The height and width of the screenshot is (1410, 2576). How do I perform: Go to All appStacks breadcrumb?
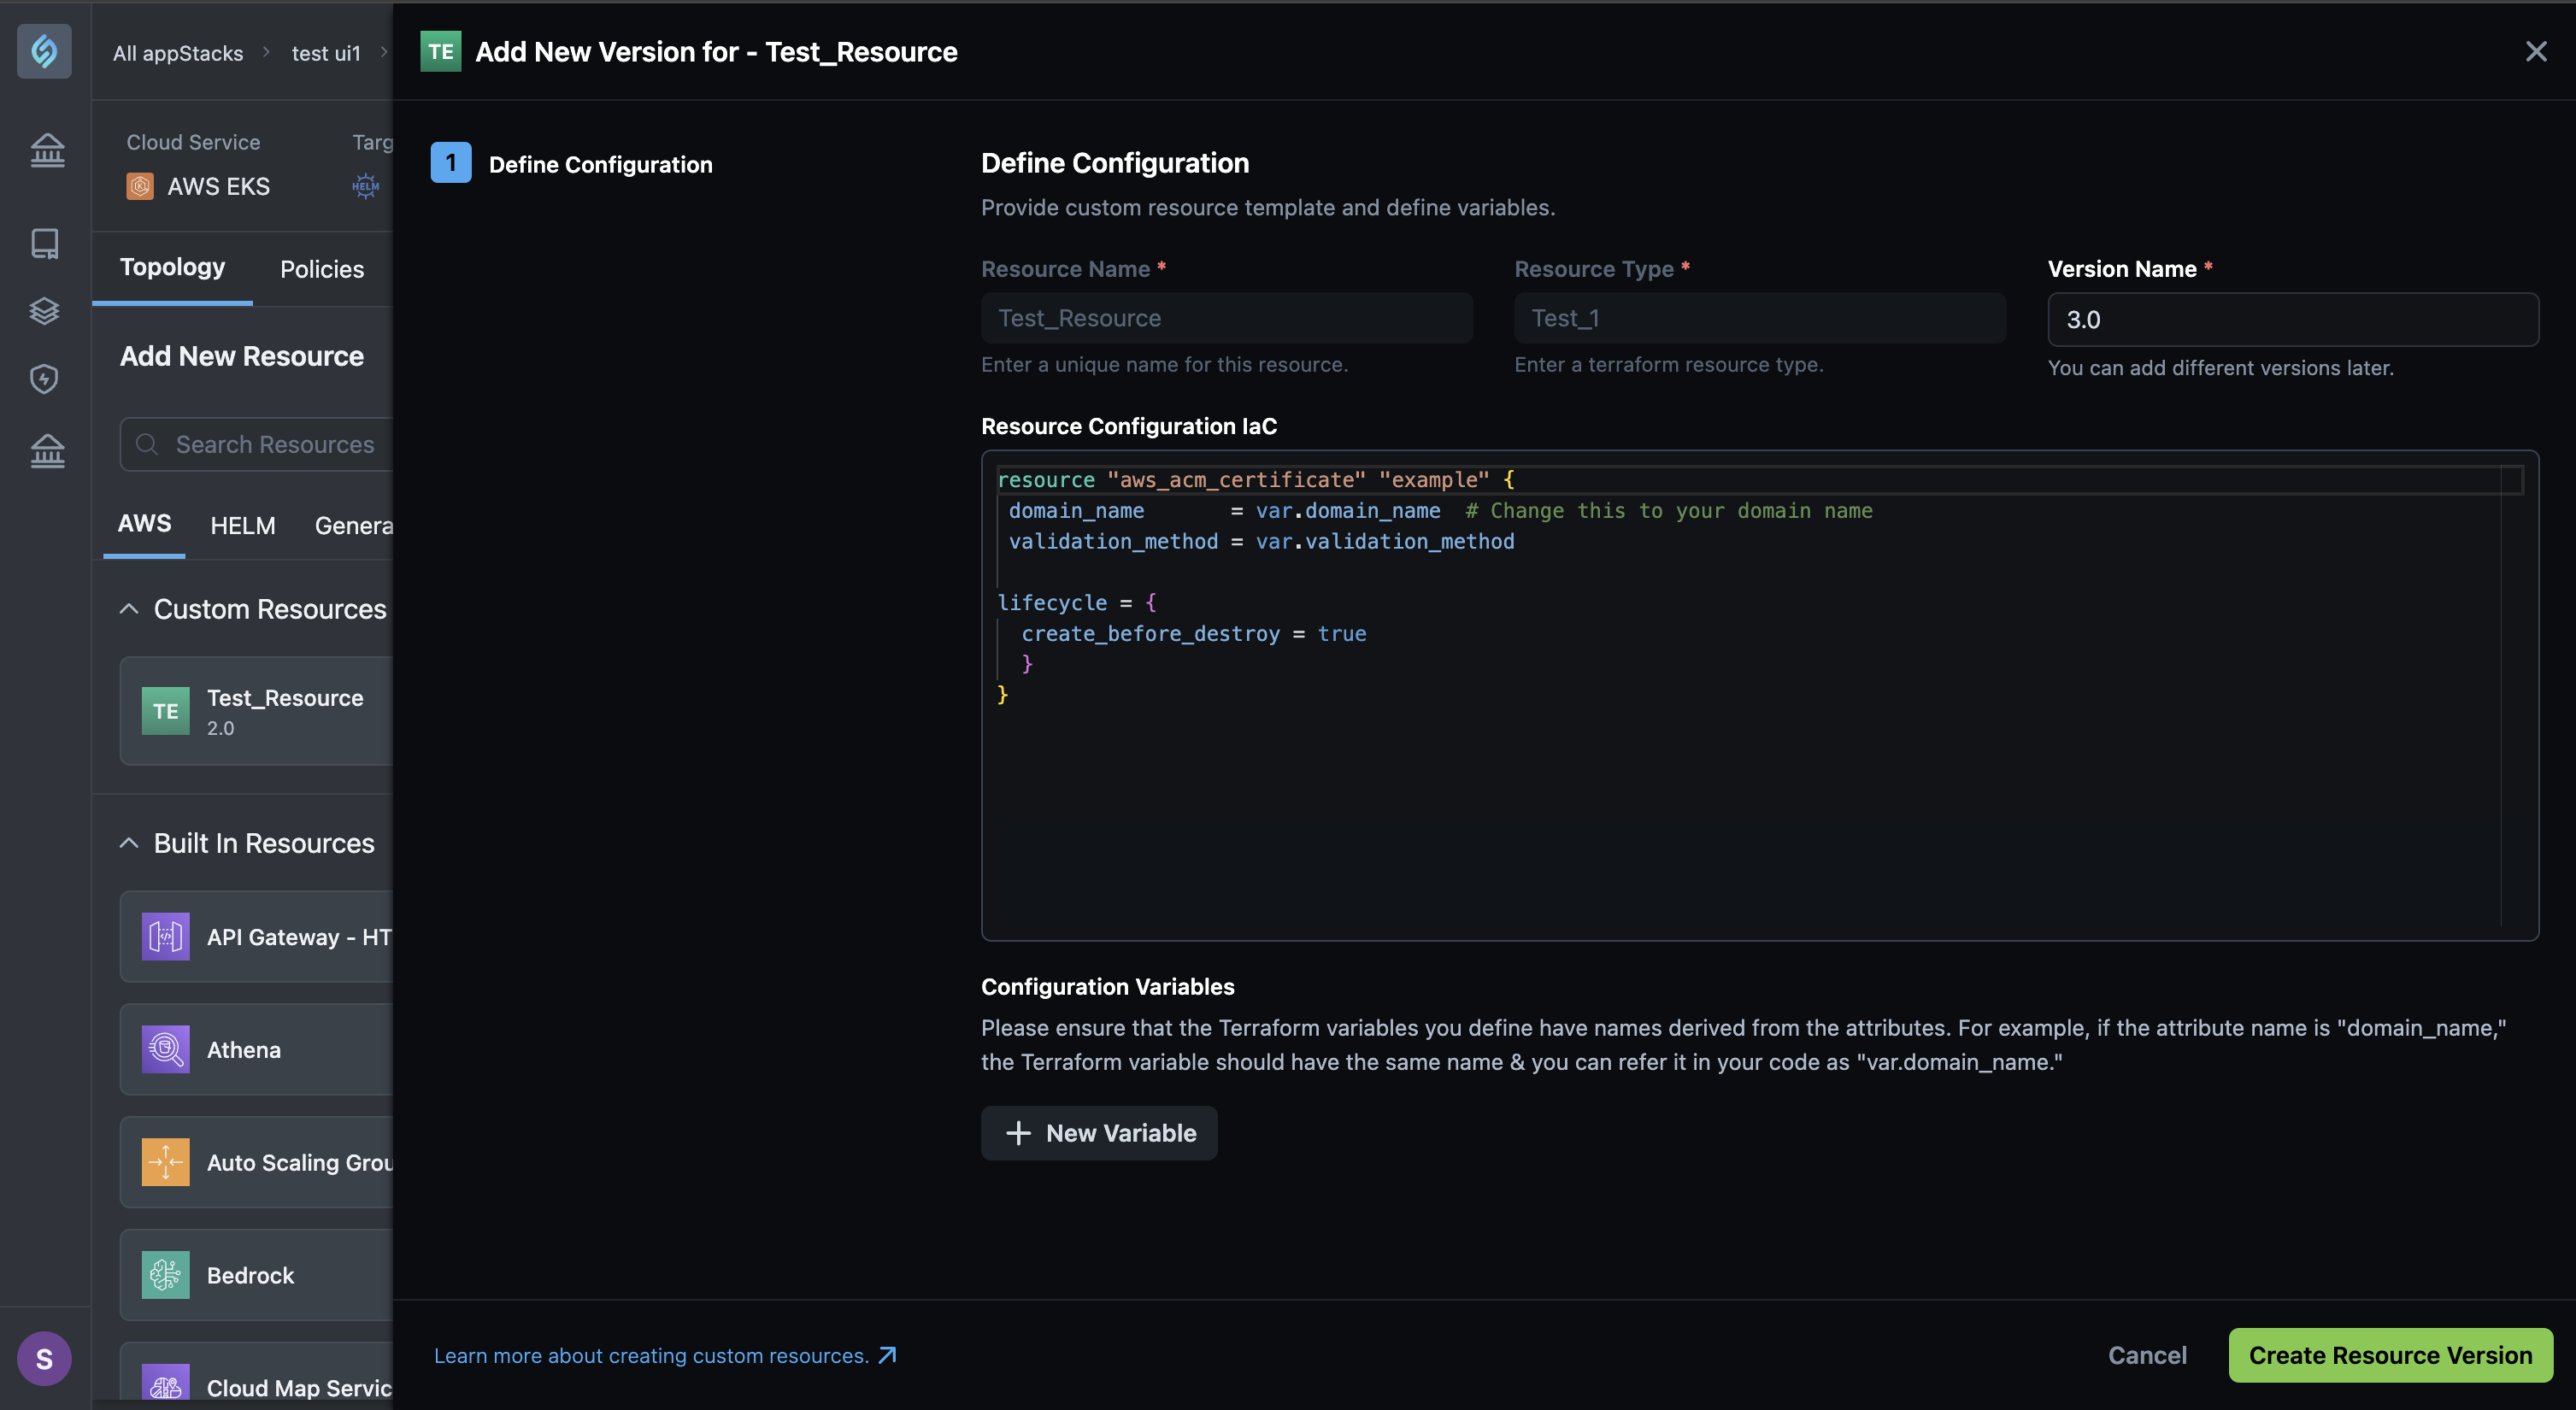point(178,53)
